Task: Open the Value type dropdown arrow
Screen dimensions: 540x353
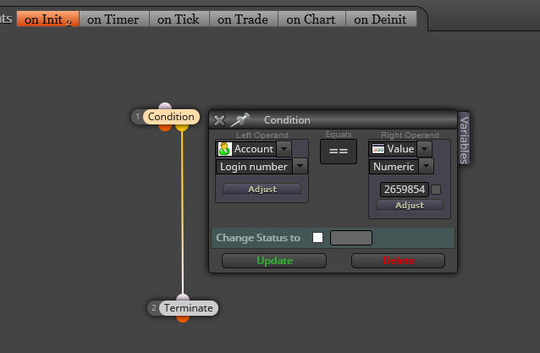Action: tap(425, 149)
